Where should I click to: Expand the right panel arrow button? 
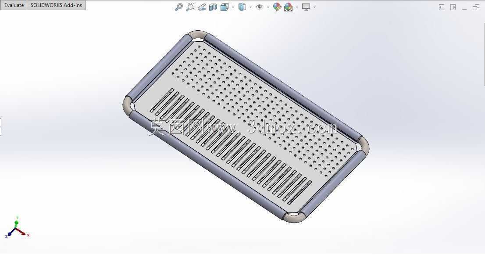click(453, 7)
